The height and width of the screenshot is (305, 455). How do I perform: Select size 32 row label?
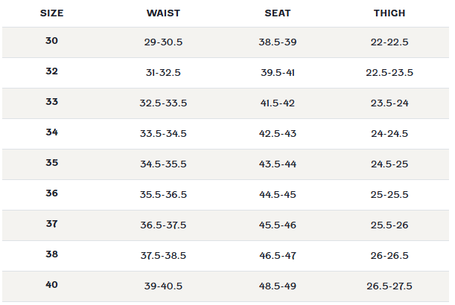tap(51, 71)
